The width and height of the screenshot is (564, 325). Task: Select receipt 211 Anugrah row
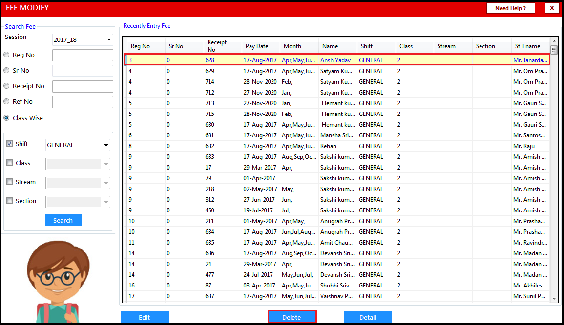coord(337,221)
